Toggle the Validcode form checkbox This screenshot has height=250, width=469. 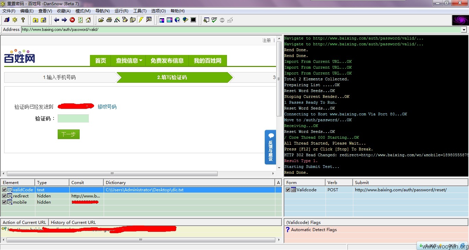pyautogui.click(x=288, y=190)
